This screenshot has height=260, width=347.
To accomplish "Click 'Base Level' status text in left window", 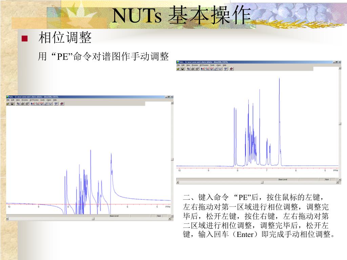I will pyautogui.click(x=114, y=216).
